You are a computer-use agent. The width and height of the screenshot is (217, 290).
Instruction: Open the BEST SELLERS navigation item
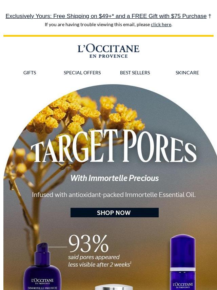(135, 73)
